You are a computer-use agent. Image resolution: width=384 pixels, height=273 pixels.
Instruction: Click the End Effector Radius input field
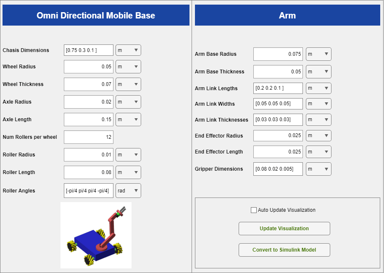click(x=278, y=135)
